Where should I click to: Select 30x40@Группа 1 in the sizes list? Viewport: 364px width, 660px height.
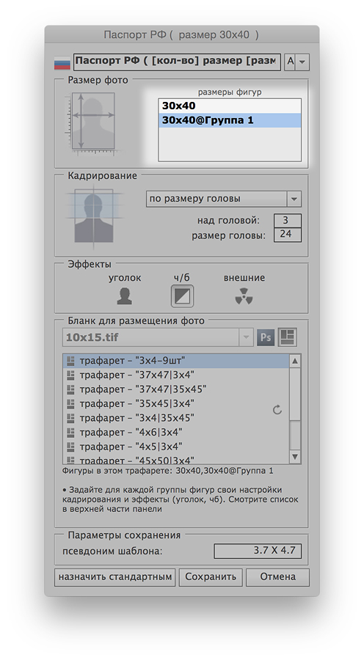(x=230, y=120)
